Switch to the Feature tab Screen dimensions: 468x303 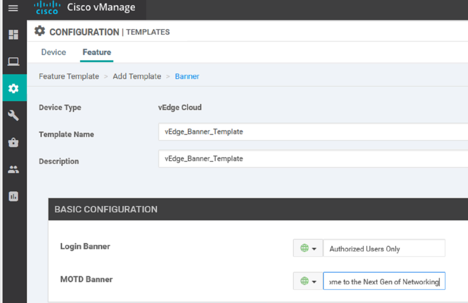(97, 52)
